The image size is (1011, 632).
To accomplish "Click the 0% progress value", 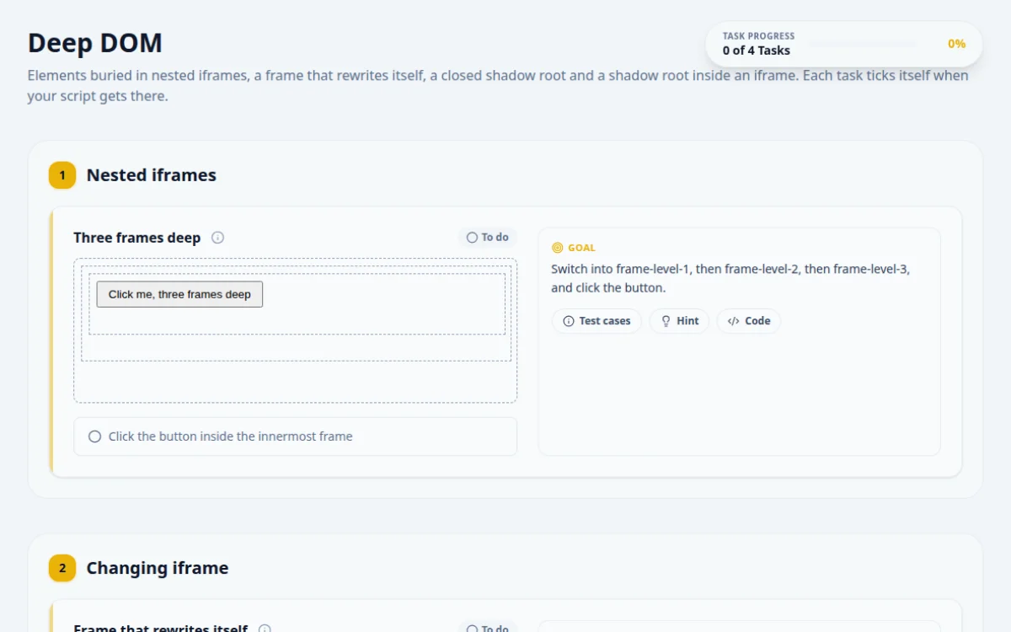I will (956, 44).
